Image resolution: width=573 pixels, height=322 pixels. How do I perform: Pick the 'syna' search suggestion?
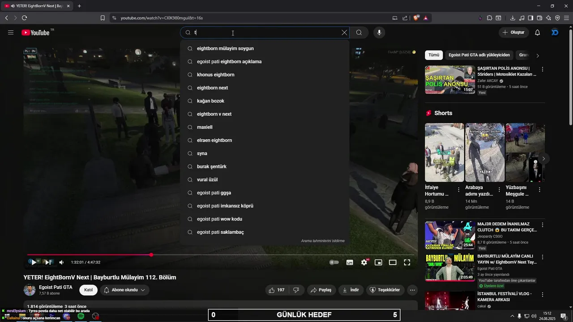pyautogui.click(x=265, y=153)
